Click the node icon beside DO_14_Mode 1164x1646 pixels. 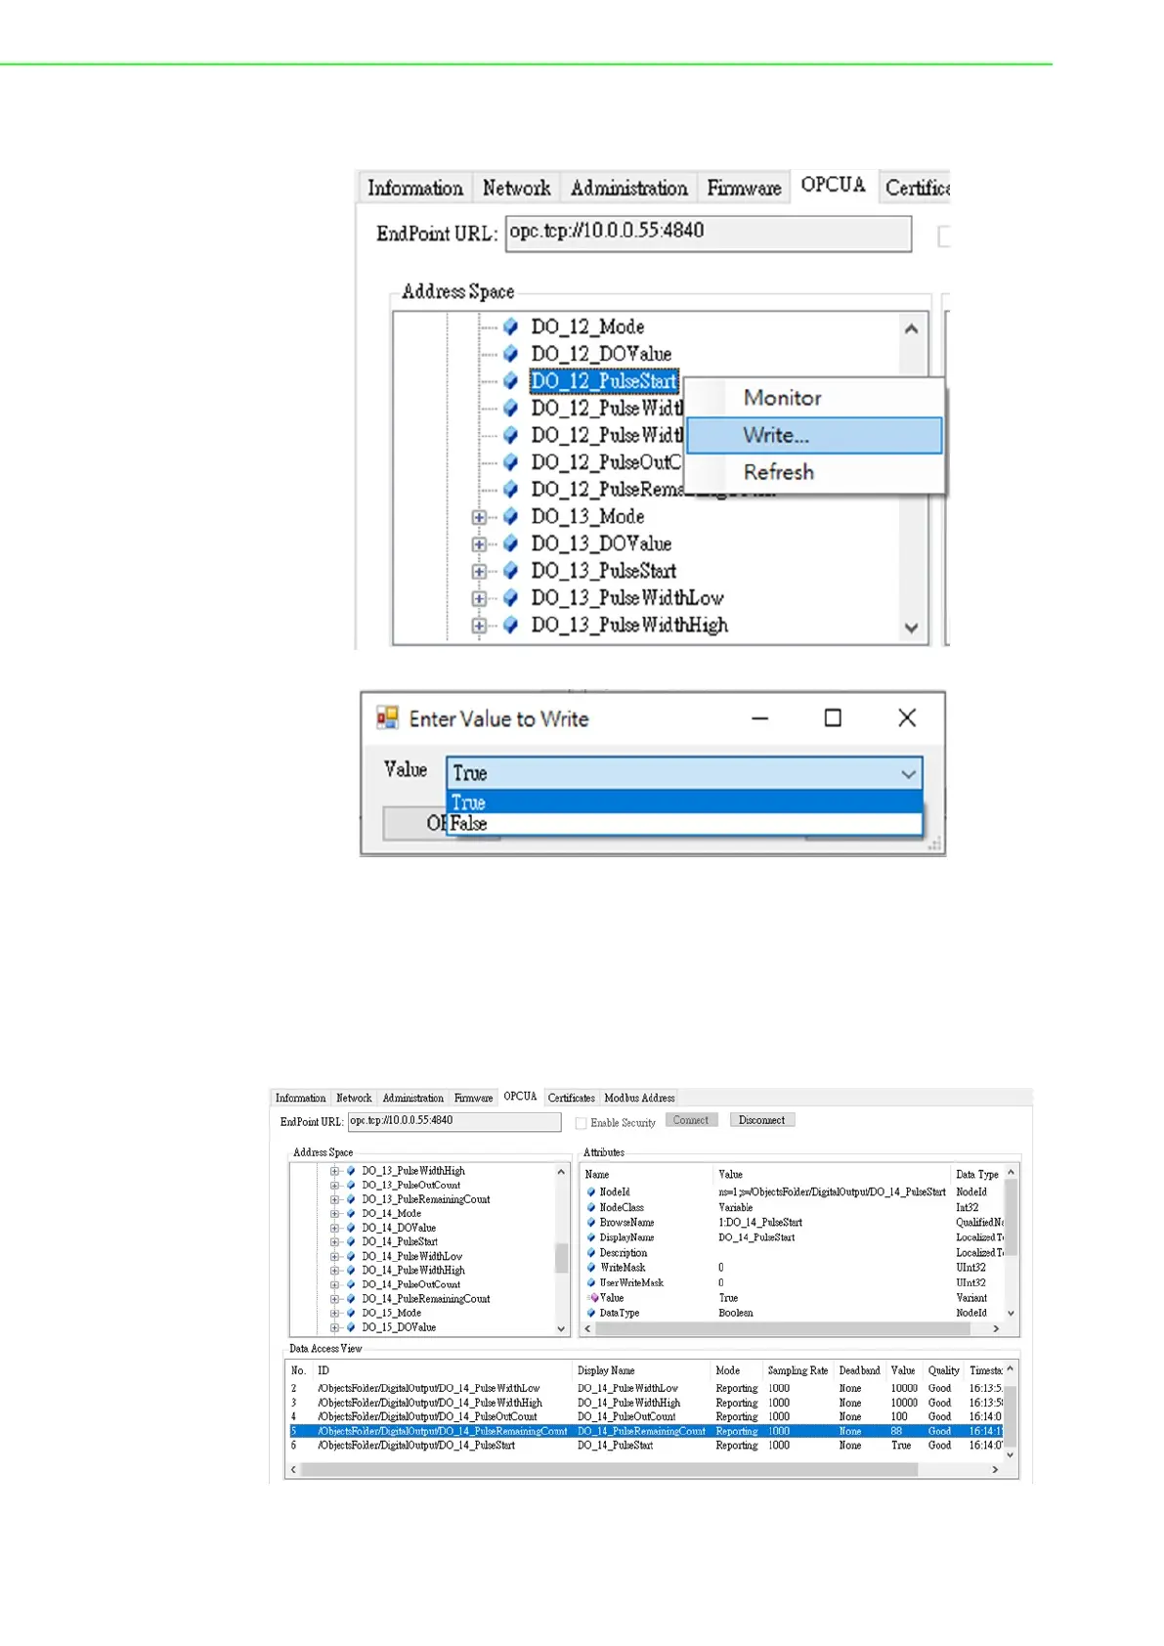point(351,1213)
